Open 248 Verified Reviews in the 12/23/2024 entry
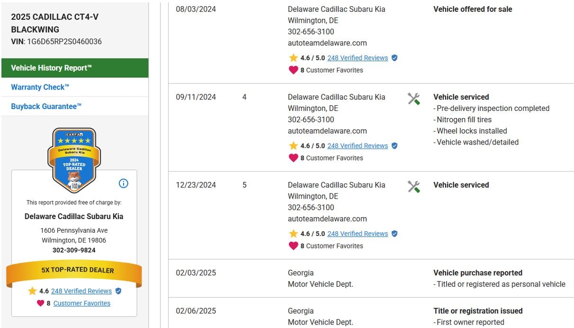Image resolution: width=574 pixels, height=328 pixels. [358, 234]
